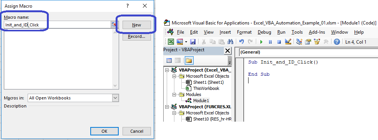The width and height of the screenshot is (378, 140).
Task: Open the File menu
Action: point(180,32)
